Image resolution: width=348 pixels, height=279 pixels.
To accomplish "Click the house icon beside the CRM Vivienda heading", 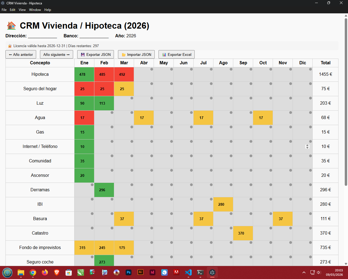I will (x=11, y=25).
